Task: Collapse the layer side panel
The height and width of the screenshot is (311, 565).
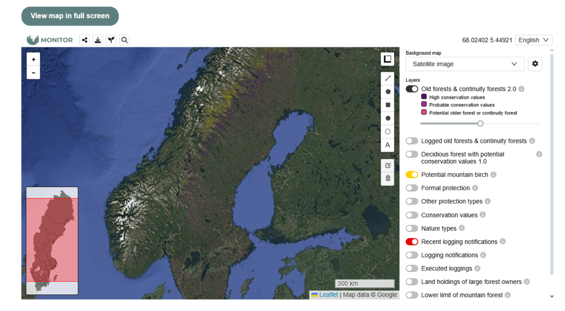Action: [x=387, y=59]
